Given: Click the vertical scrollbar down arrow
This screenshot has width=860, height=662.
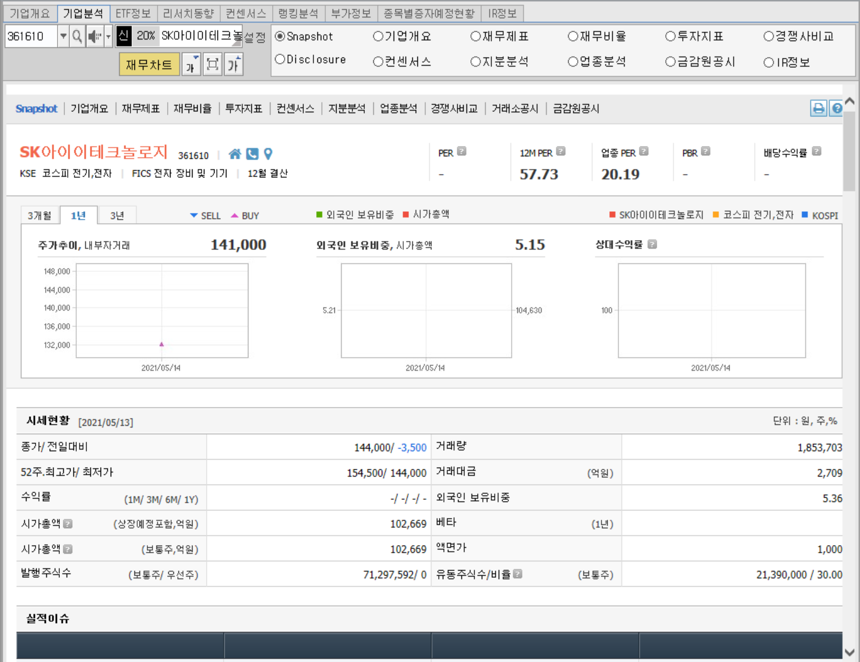Looking at the screenshot, I should click(x=850, y=652).
